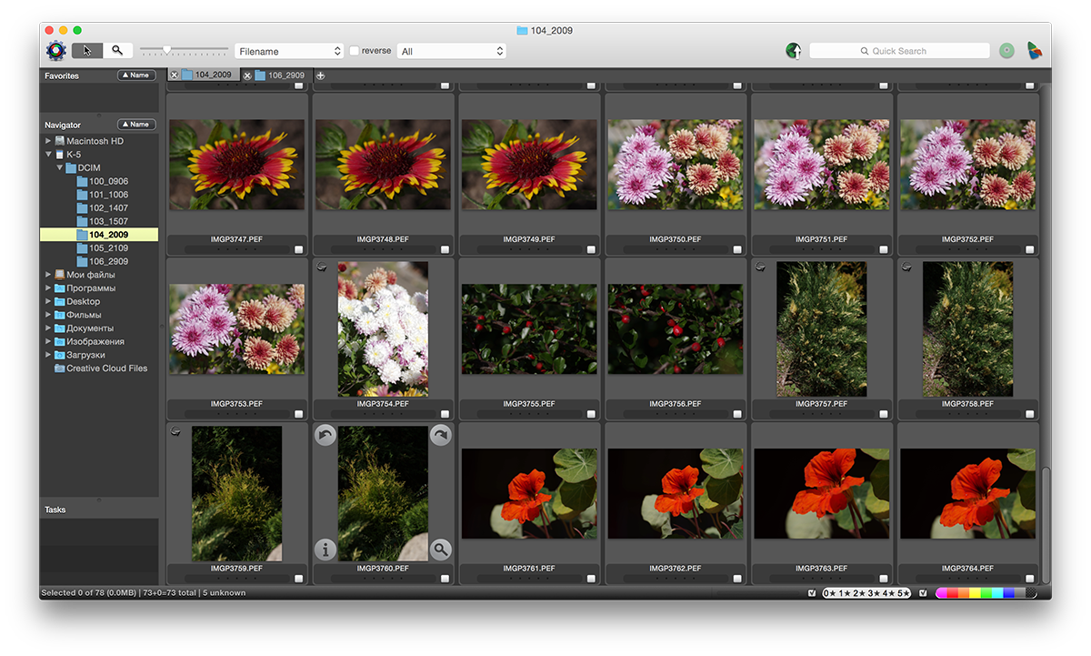Open the All filter dropdown

coord(451,51)
